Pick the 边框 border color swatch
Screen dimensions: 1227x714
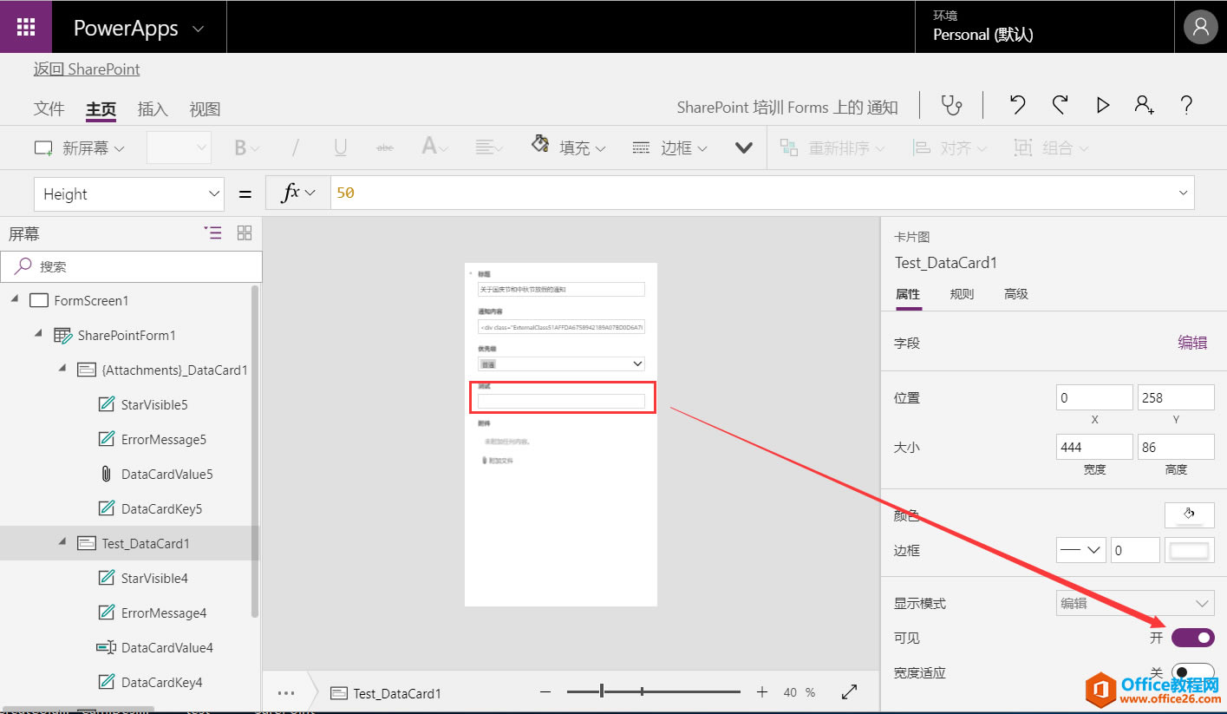[x=1189, y=550]
